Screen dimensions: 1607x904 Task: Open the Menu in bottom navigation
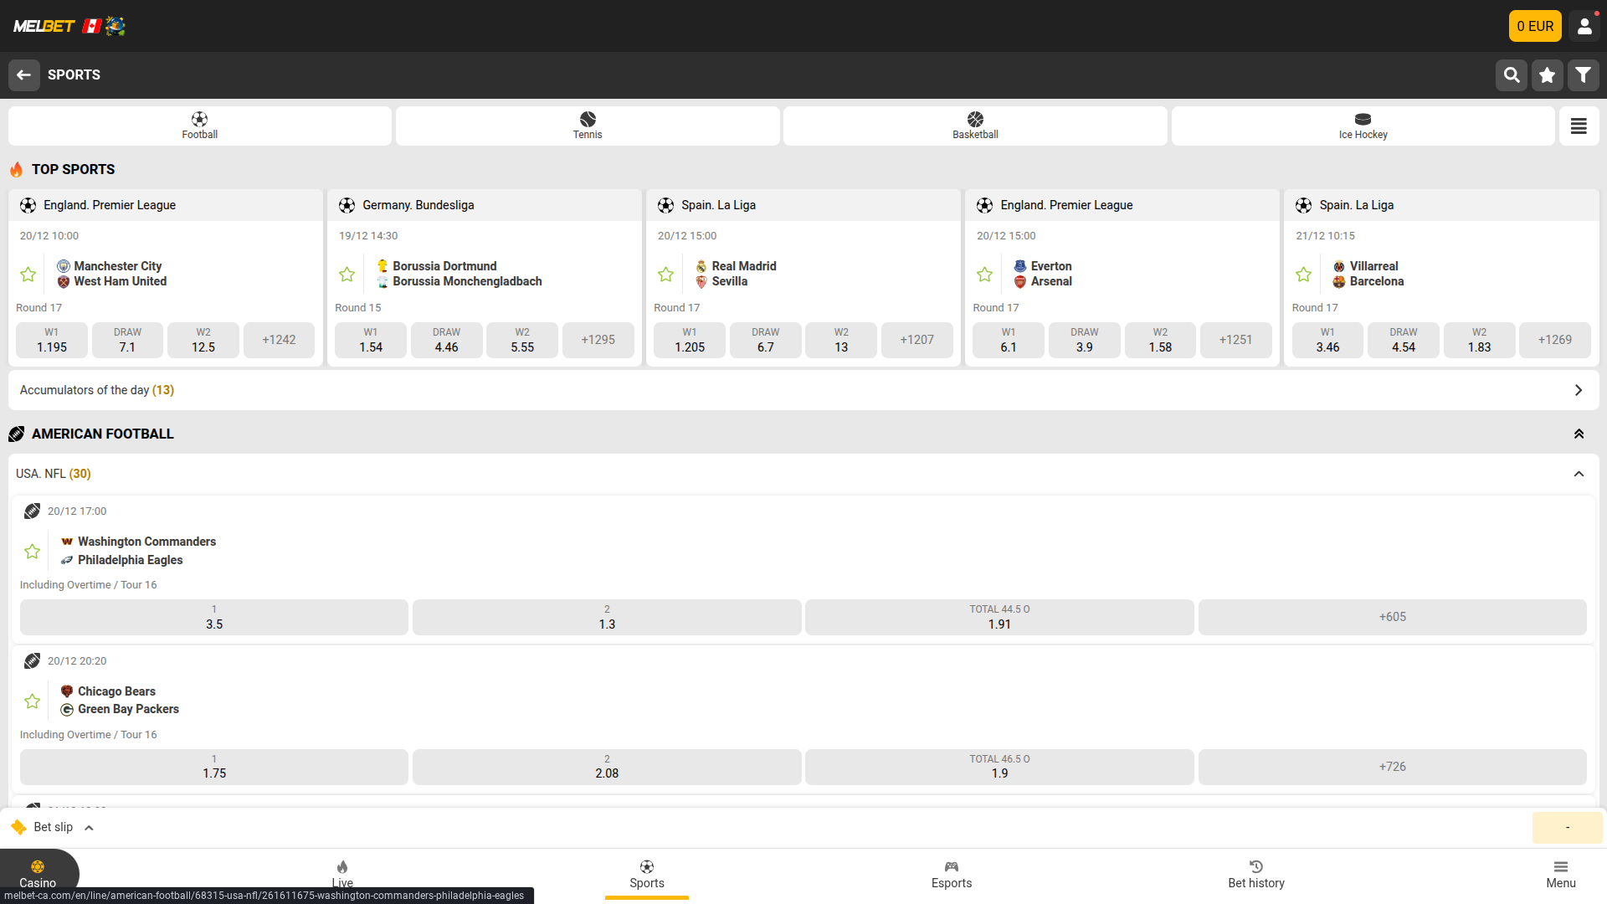click(1560, 874)
